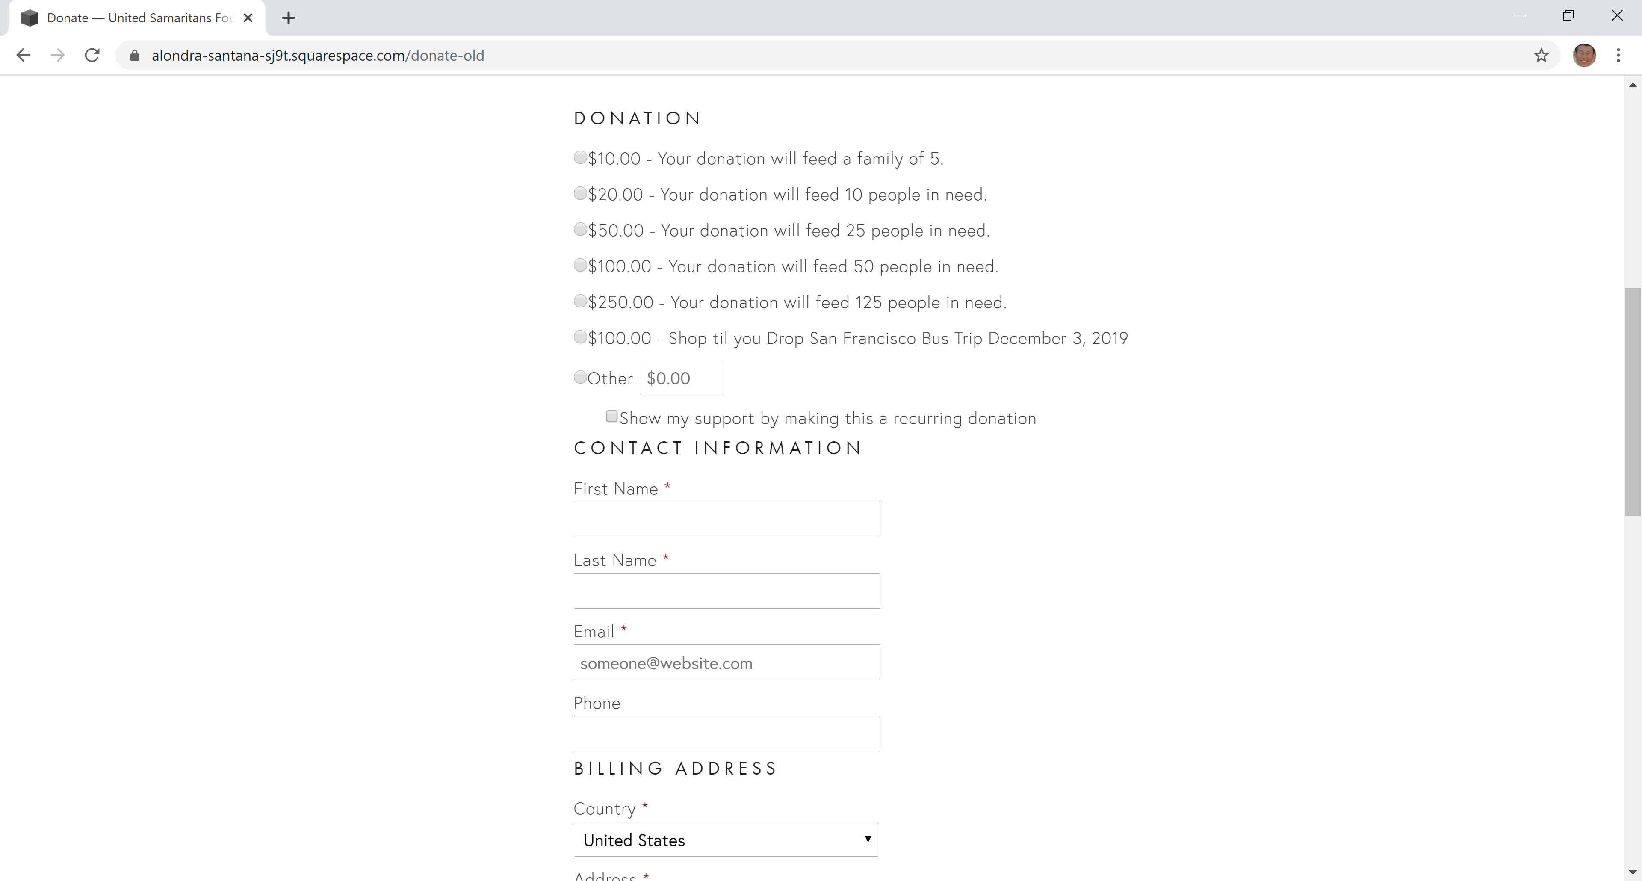Reload the donation page
The height and width of the screenshot is (881, 1642).
[x=92, y=56]
